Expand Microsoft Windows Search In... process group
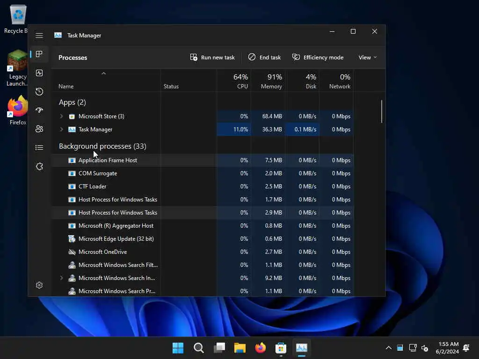Image resolution: width=479 pixels, height=359 pixels. click(x=61, y=278)
